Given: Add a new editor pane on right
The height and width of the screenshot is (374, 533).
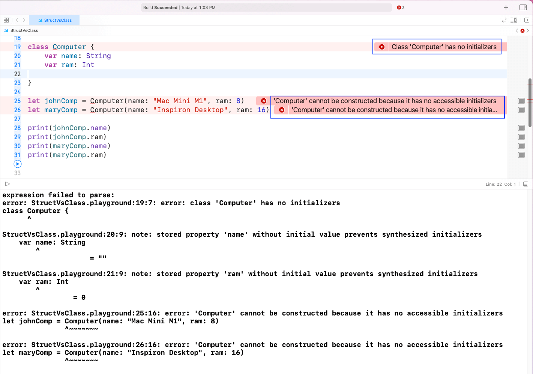Looking at the screenshot, I should [527, 20].
